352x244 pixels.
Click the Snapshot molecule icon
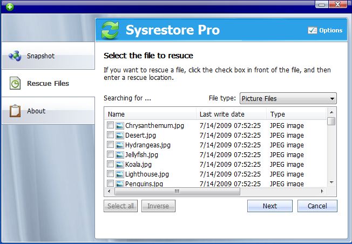[x=15, y=56]
